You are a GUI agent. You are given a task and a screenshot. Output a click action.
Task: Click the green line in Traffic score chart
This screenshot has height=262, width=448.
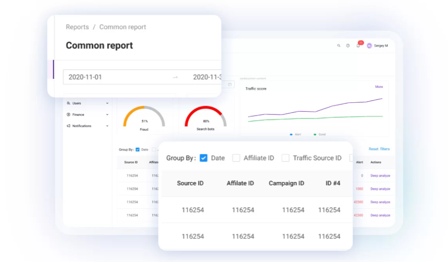[x=315, y=118]
